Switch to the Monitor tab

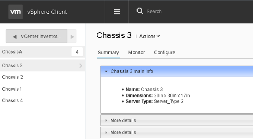(x=137, y=52)
